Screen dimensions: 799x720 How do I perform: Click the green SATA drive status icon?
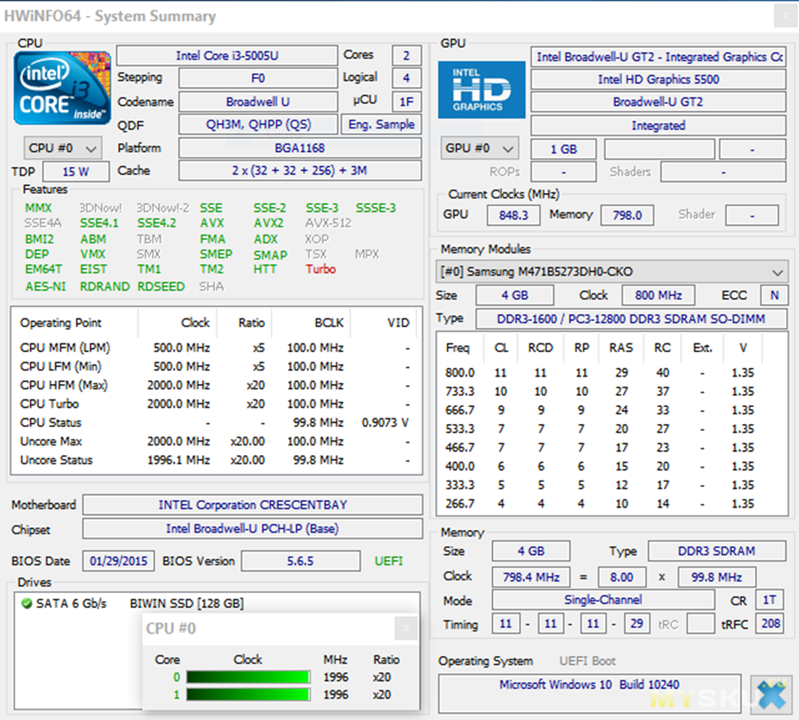pyautogui.click(x=27, y=603)
